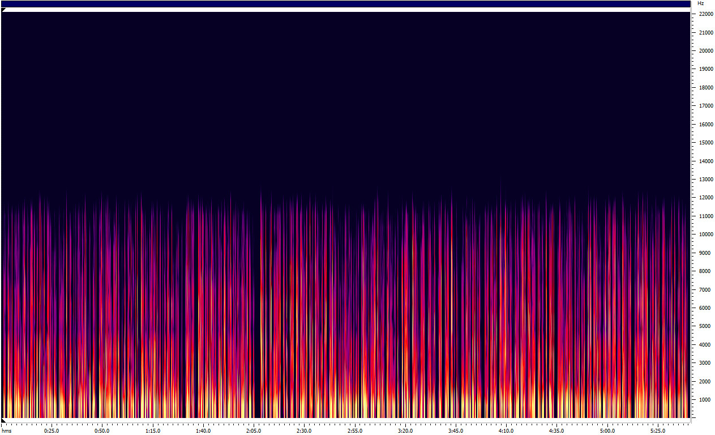Click 16000 on the frequency ruler
Screen dimensions: 715x435
pos(705,125)
